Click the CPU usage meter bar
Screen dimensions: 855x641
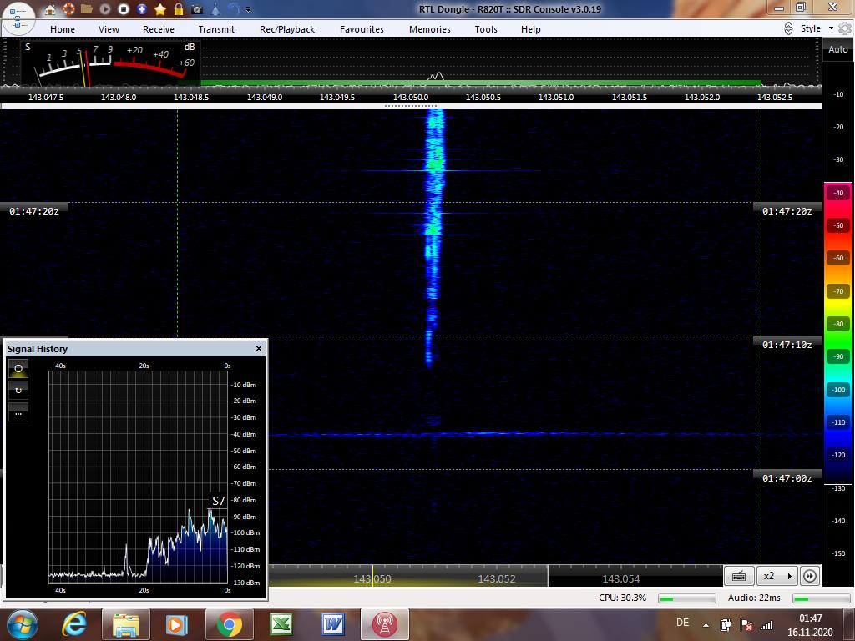point(687,598)
